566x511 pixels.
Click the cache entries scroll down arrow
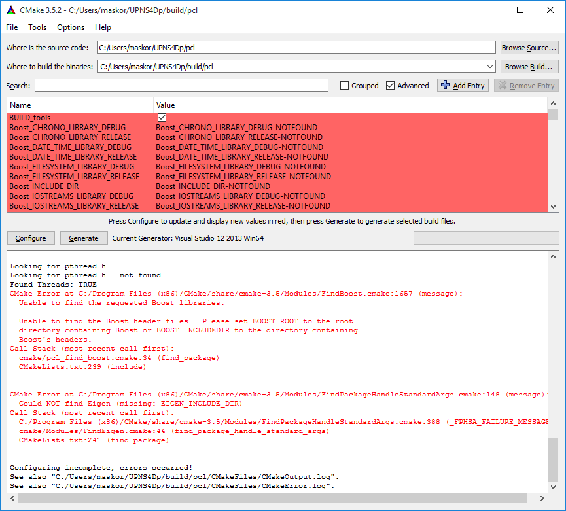pyautogui.click(x=554, y=207)
